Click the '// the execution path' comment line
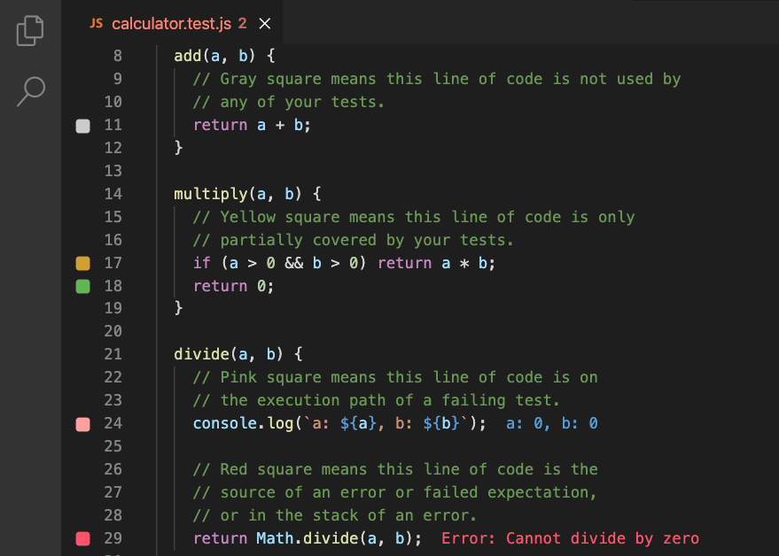The width and height of the screenshot is (779, 556). pos(377,400)
